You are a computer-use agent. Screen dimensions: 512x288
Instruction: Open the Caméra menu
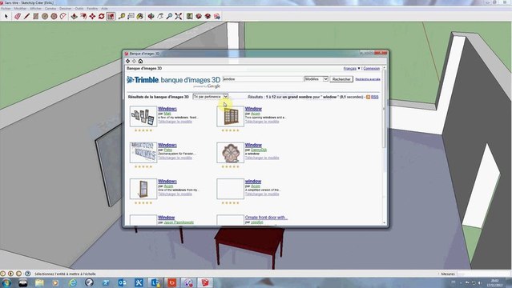click(50, 9)
